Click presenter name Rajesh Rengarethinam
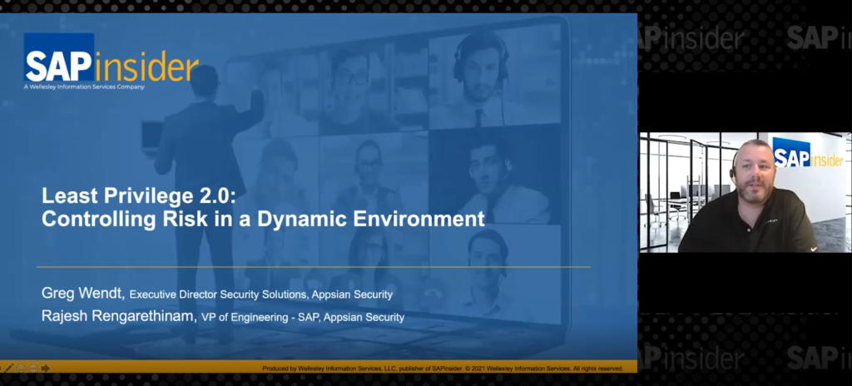The width and height of the screenshot is (852, 386). point(118,316)
